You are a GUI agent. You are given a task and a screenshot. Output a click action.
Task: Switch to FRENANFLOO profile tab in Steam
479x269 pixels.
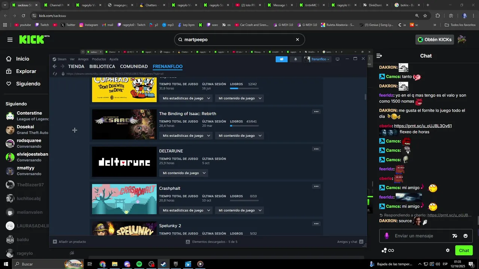click(x=168, y=67)
